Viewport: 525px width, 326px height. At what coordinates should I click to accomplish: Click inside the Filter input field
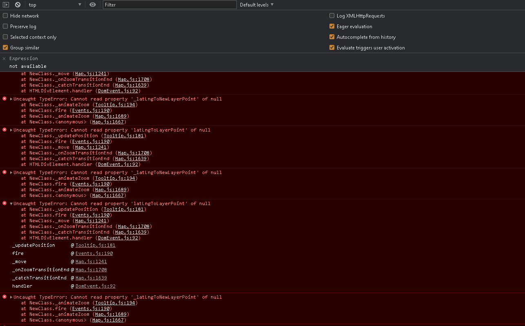[x=169, y=4]
